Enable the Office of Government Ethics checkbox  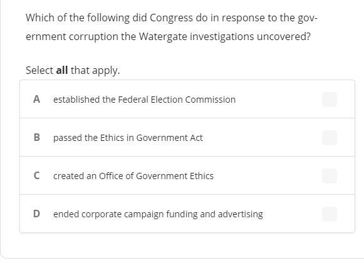(x=330, y=176)
